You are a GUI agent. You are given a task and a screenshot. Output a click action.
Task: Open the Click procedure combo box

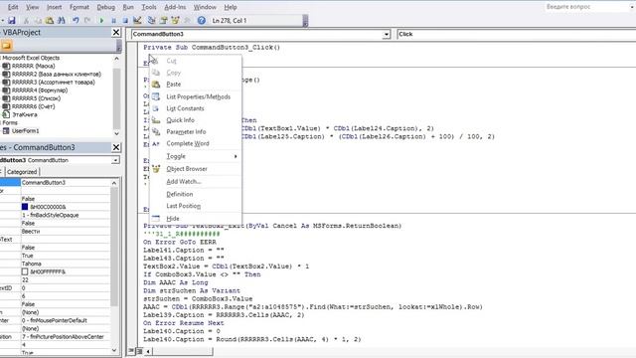pos(516,34)
